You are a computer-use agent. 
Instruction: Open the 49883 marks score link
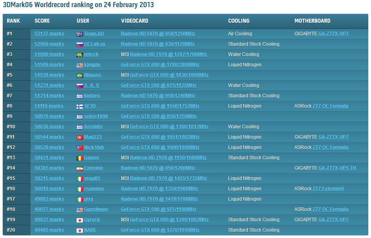pyautogui.click(x=49, y=199)
